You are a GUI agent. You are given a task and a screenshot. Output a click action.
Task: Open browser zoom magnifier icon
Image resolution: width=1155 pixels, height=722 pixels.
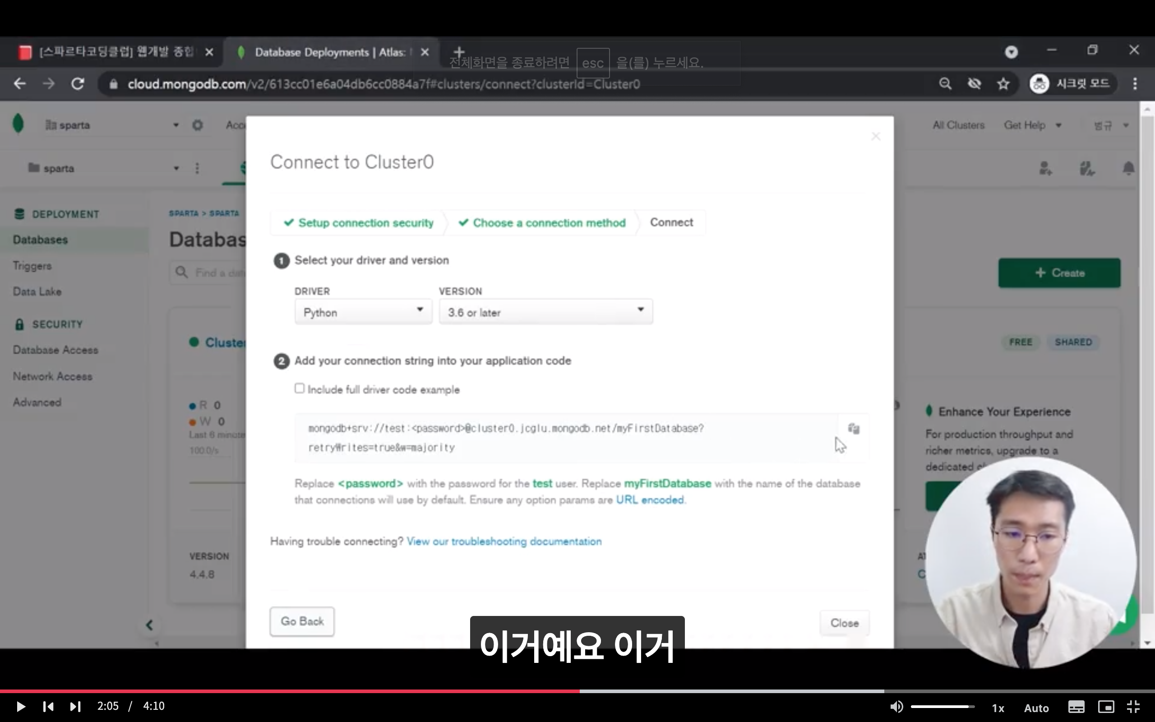[x=945, y=84]
